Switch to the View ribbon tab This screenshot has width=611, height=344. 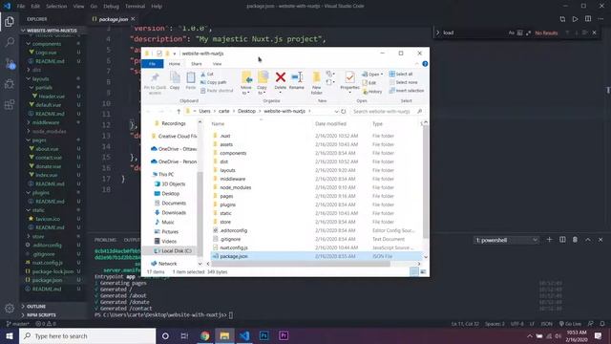click(x=217, y=64)
